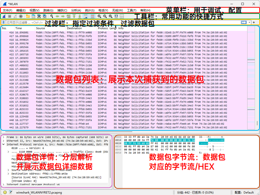
Task: Sort by the Info column header
Action: (x=182, y=28)
